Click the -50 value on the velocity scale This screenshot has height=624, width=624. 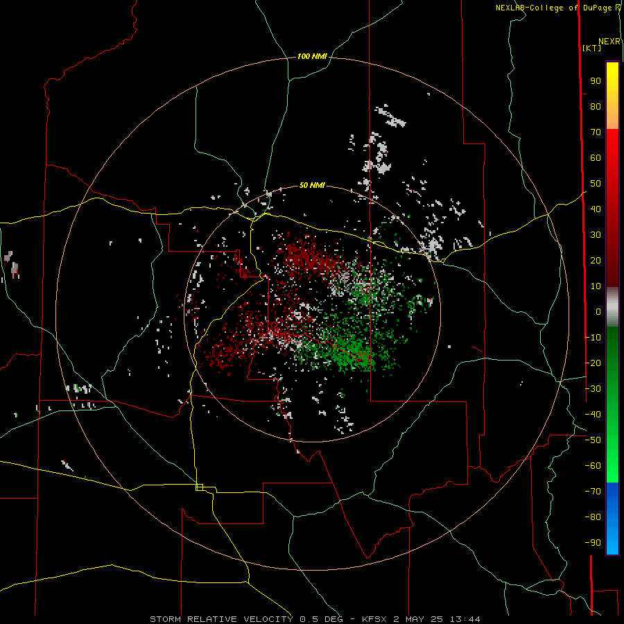coord(593,440)
